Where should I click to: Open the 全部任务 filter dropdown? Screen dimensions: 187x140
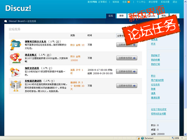pos(120,36)
